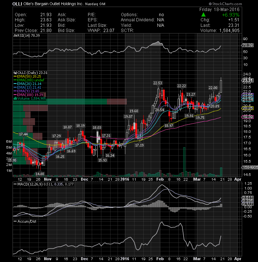Click the 15.93 price annotation

click(x=102, y=160)
